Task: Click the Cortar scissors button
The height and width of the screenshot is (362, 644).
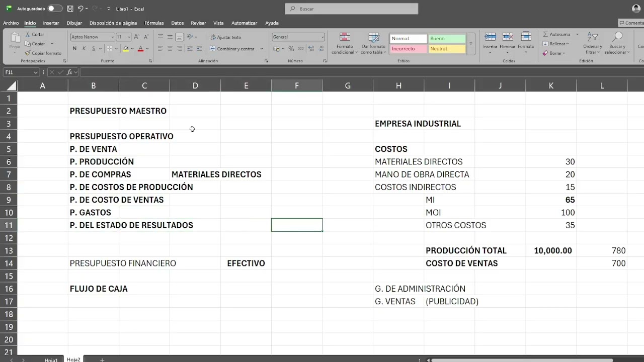Action: tap(34, 34)
